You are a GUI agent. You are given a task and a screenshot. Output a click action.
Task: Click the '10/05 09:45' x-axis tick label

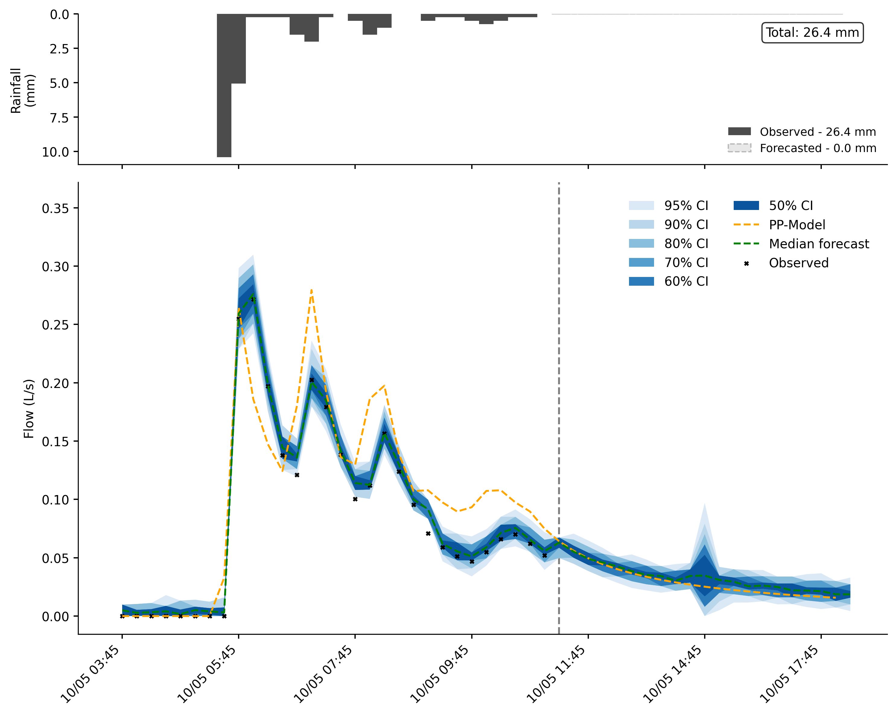pos(440,674)
